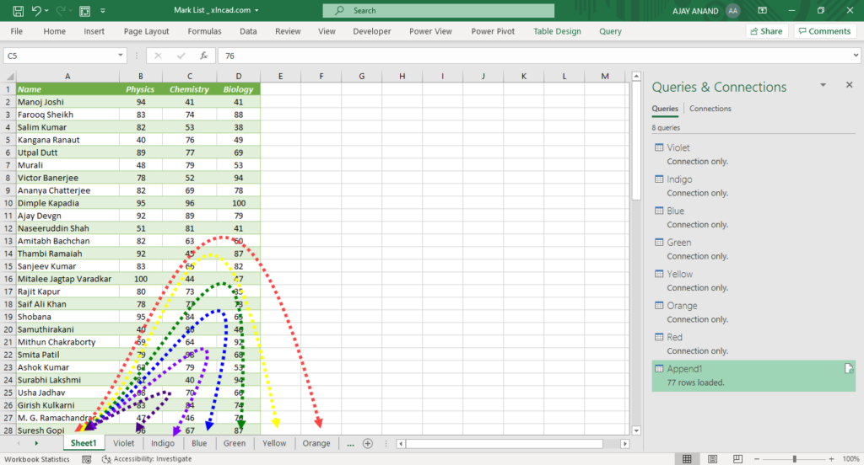Select Page Break Preview view icon
Image resolution: width=864 pixels, height=465 pixels.
737,459
